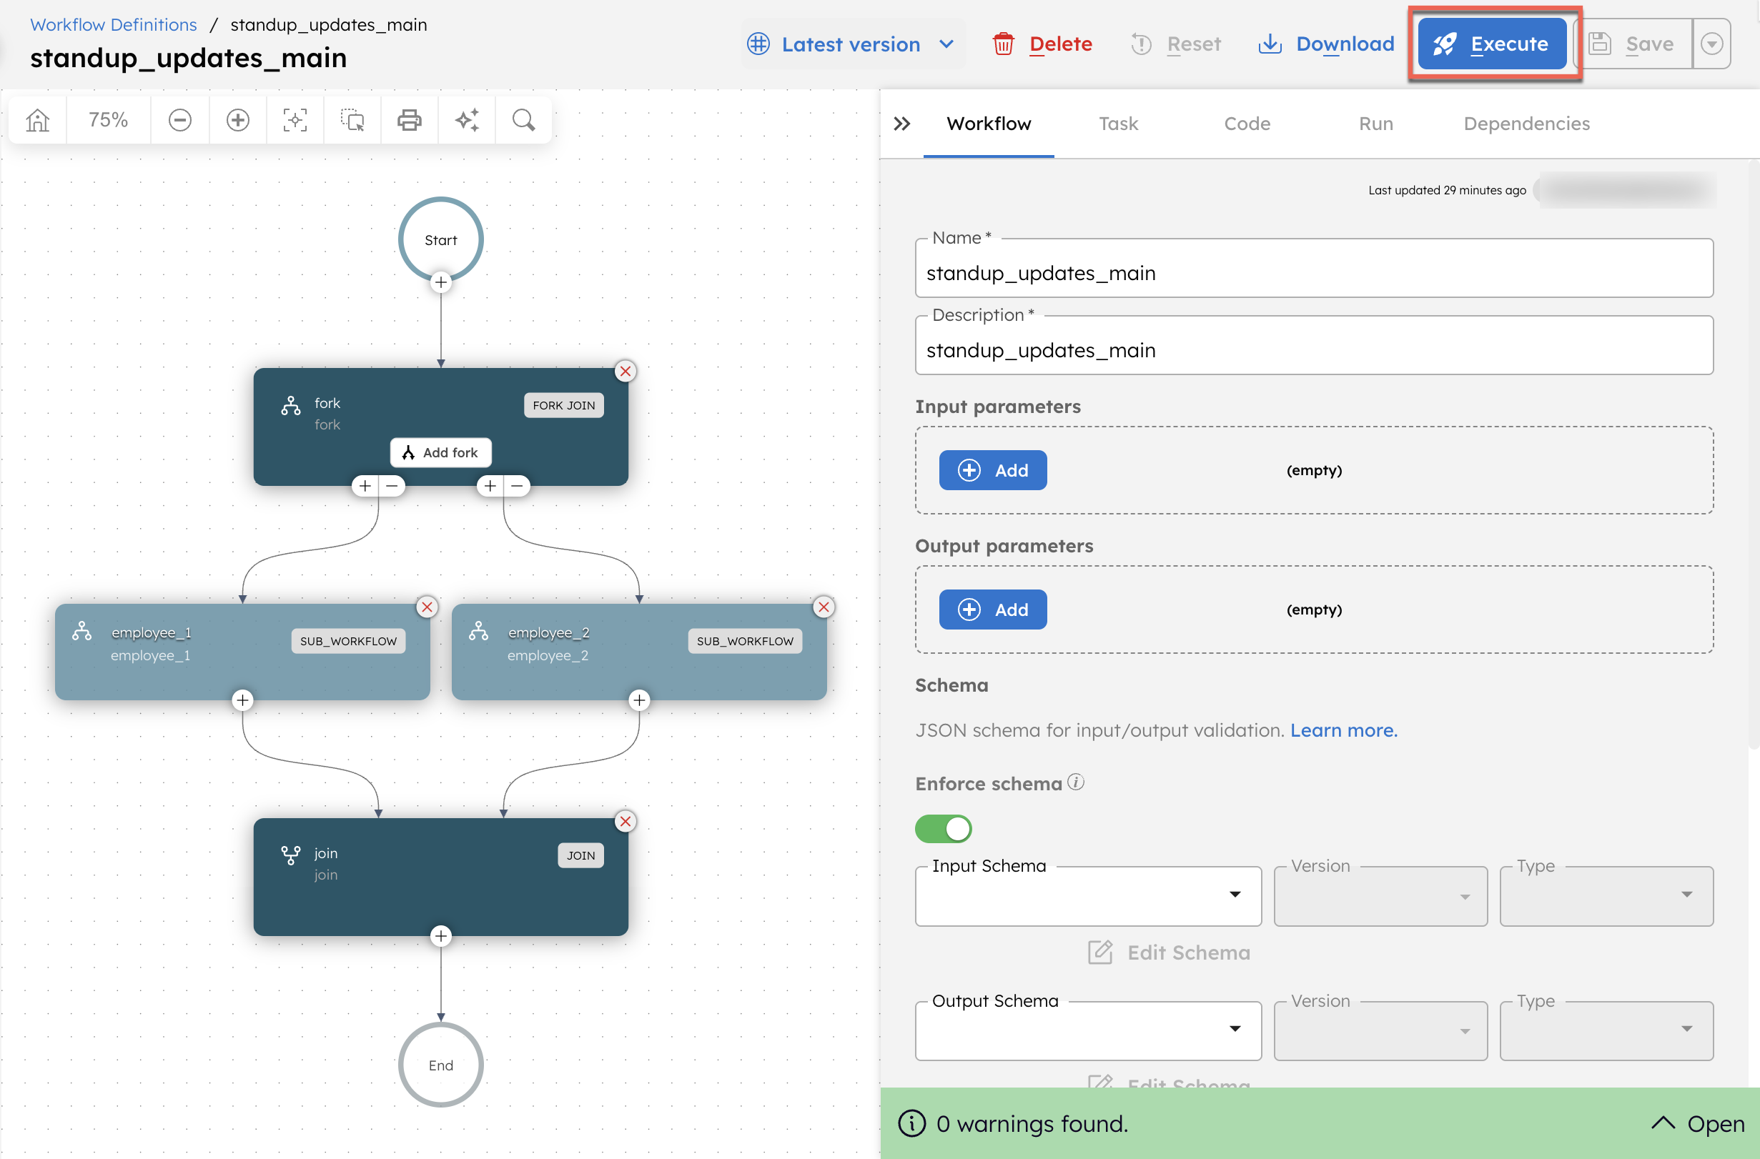Viewport: 1760px width, 1159px height.
Task: Open the Output Schema dropdown
Action: pos(1087,1030)
